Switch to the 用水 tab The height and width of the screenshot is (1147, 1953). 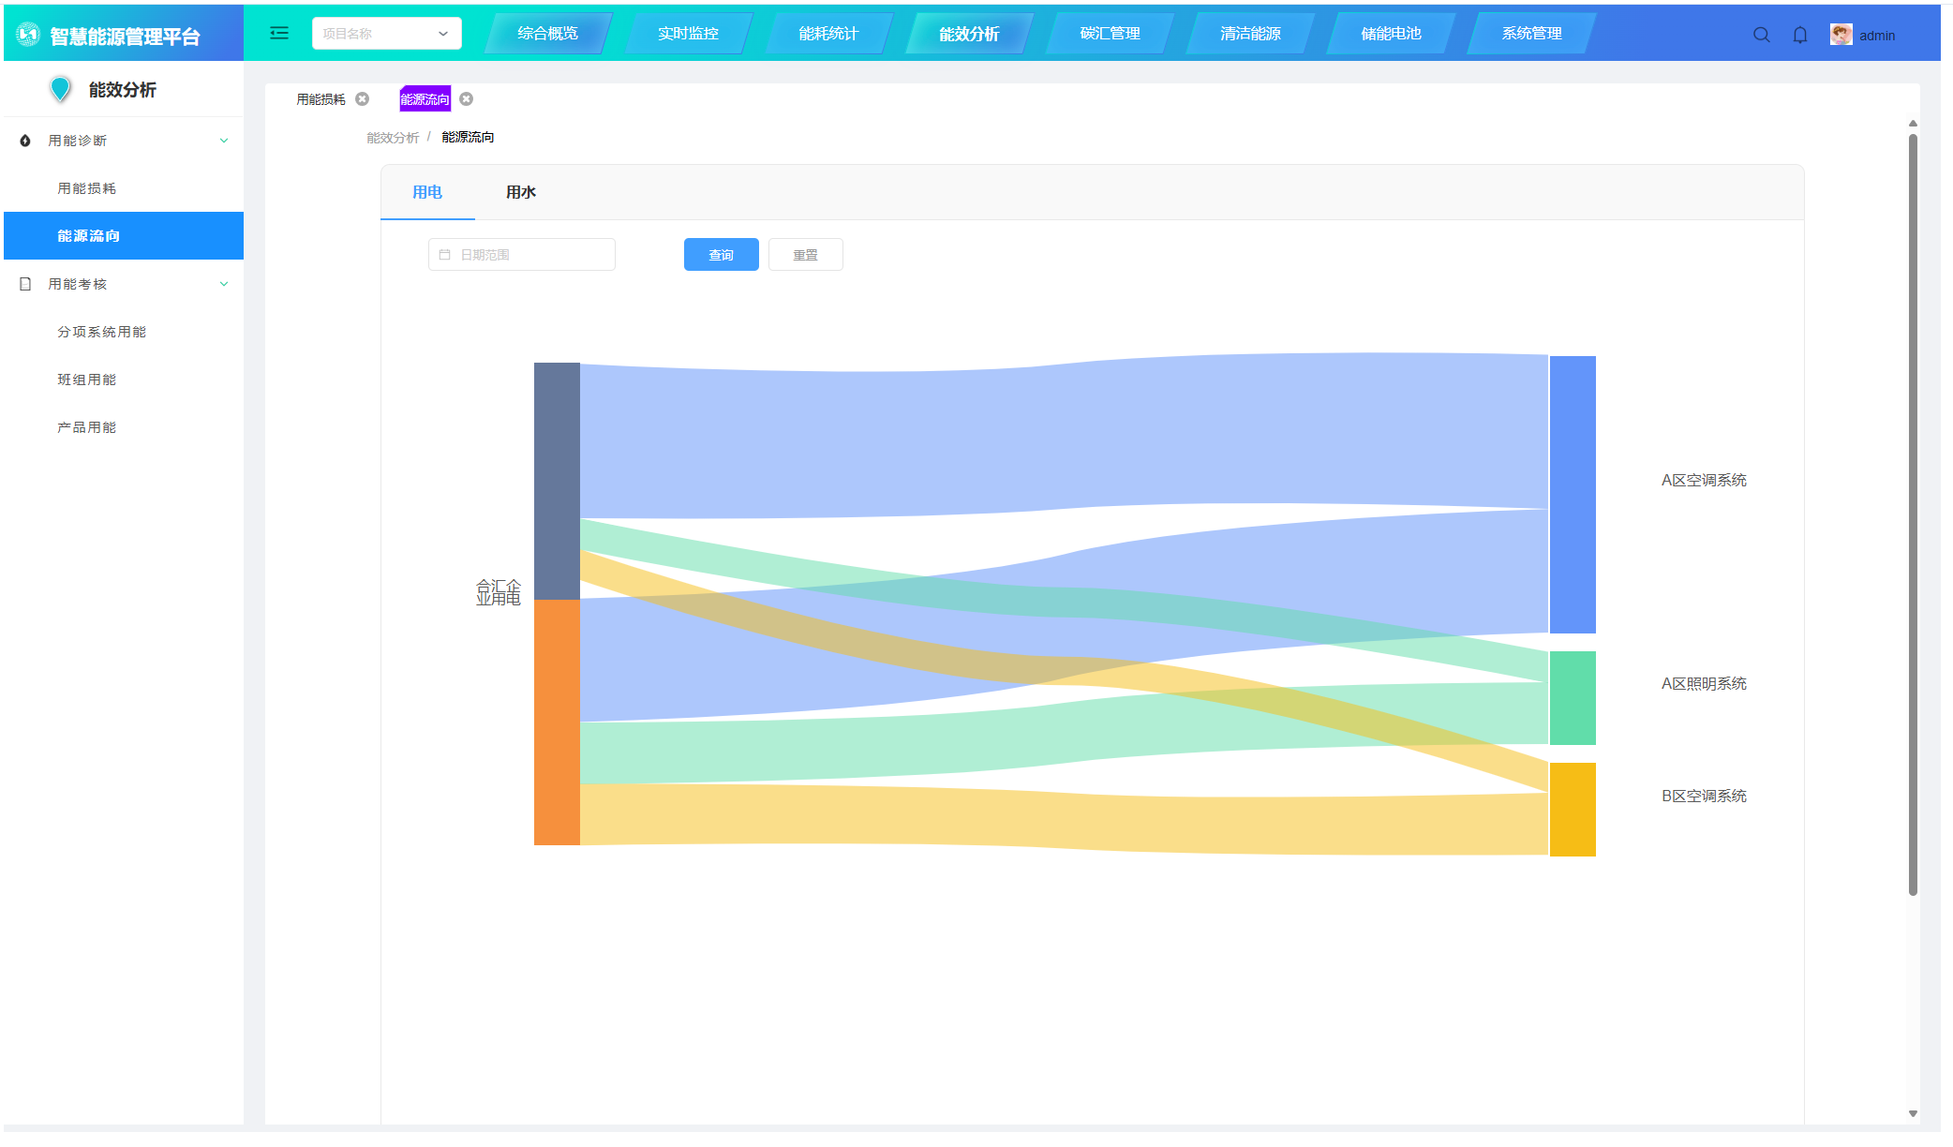520,192
